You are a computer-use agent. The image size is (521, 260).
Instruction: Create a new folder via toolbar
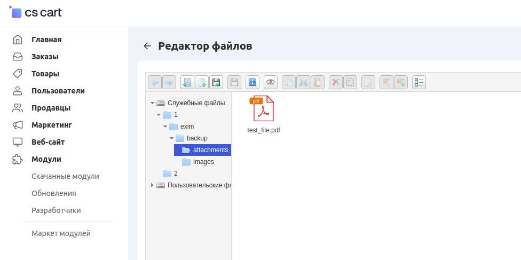click(187, 82)
